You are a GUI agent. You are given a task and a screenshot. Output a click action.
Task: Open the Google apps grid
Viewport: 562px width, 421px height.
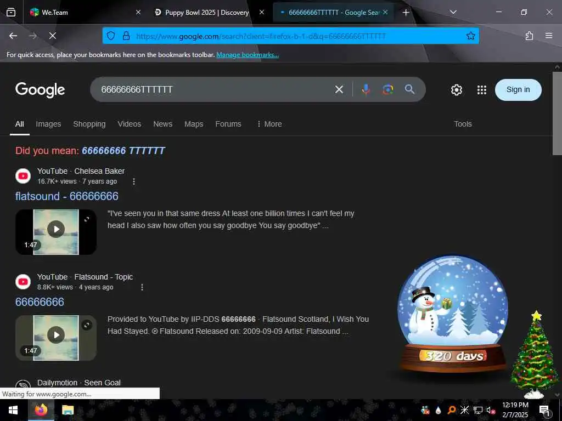[482, 90]
